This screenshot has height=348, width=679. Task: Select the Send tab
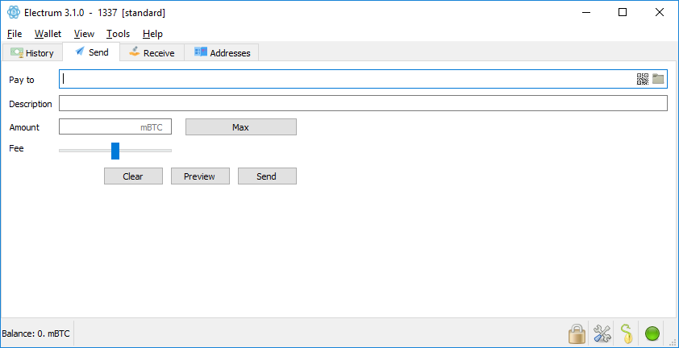point(91,52)
